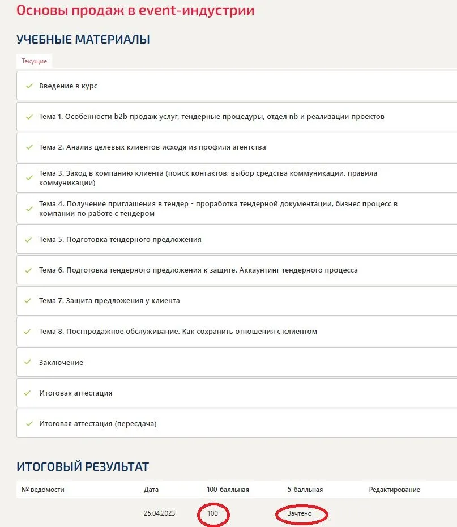Click the circled score 100 value
Image resolution: width=457 pixels, height=527 pixels.
(x=212, y=513)
